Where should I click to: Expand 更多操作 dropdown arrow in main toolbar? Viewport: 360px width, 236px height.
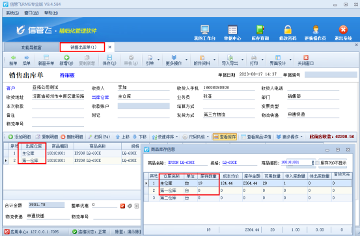[186, 60]
